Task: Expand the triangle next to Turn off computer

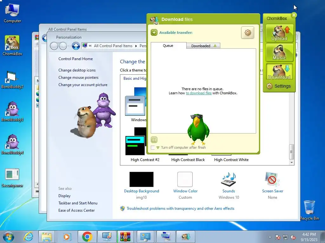Action: (158, 147)
